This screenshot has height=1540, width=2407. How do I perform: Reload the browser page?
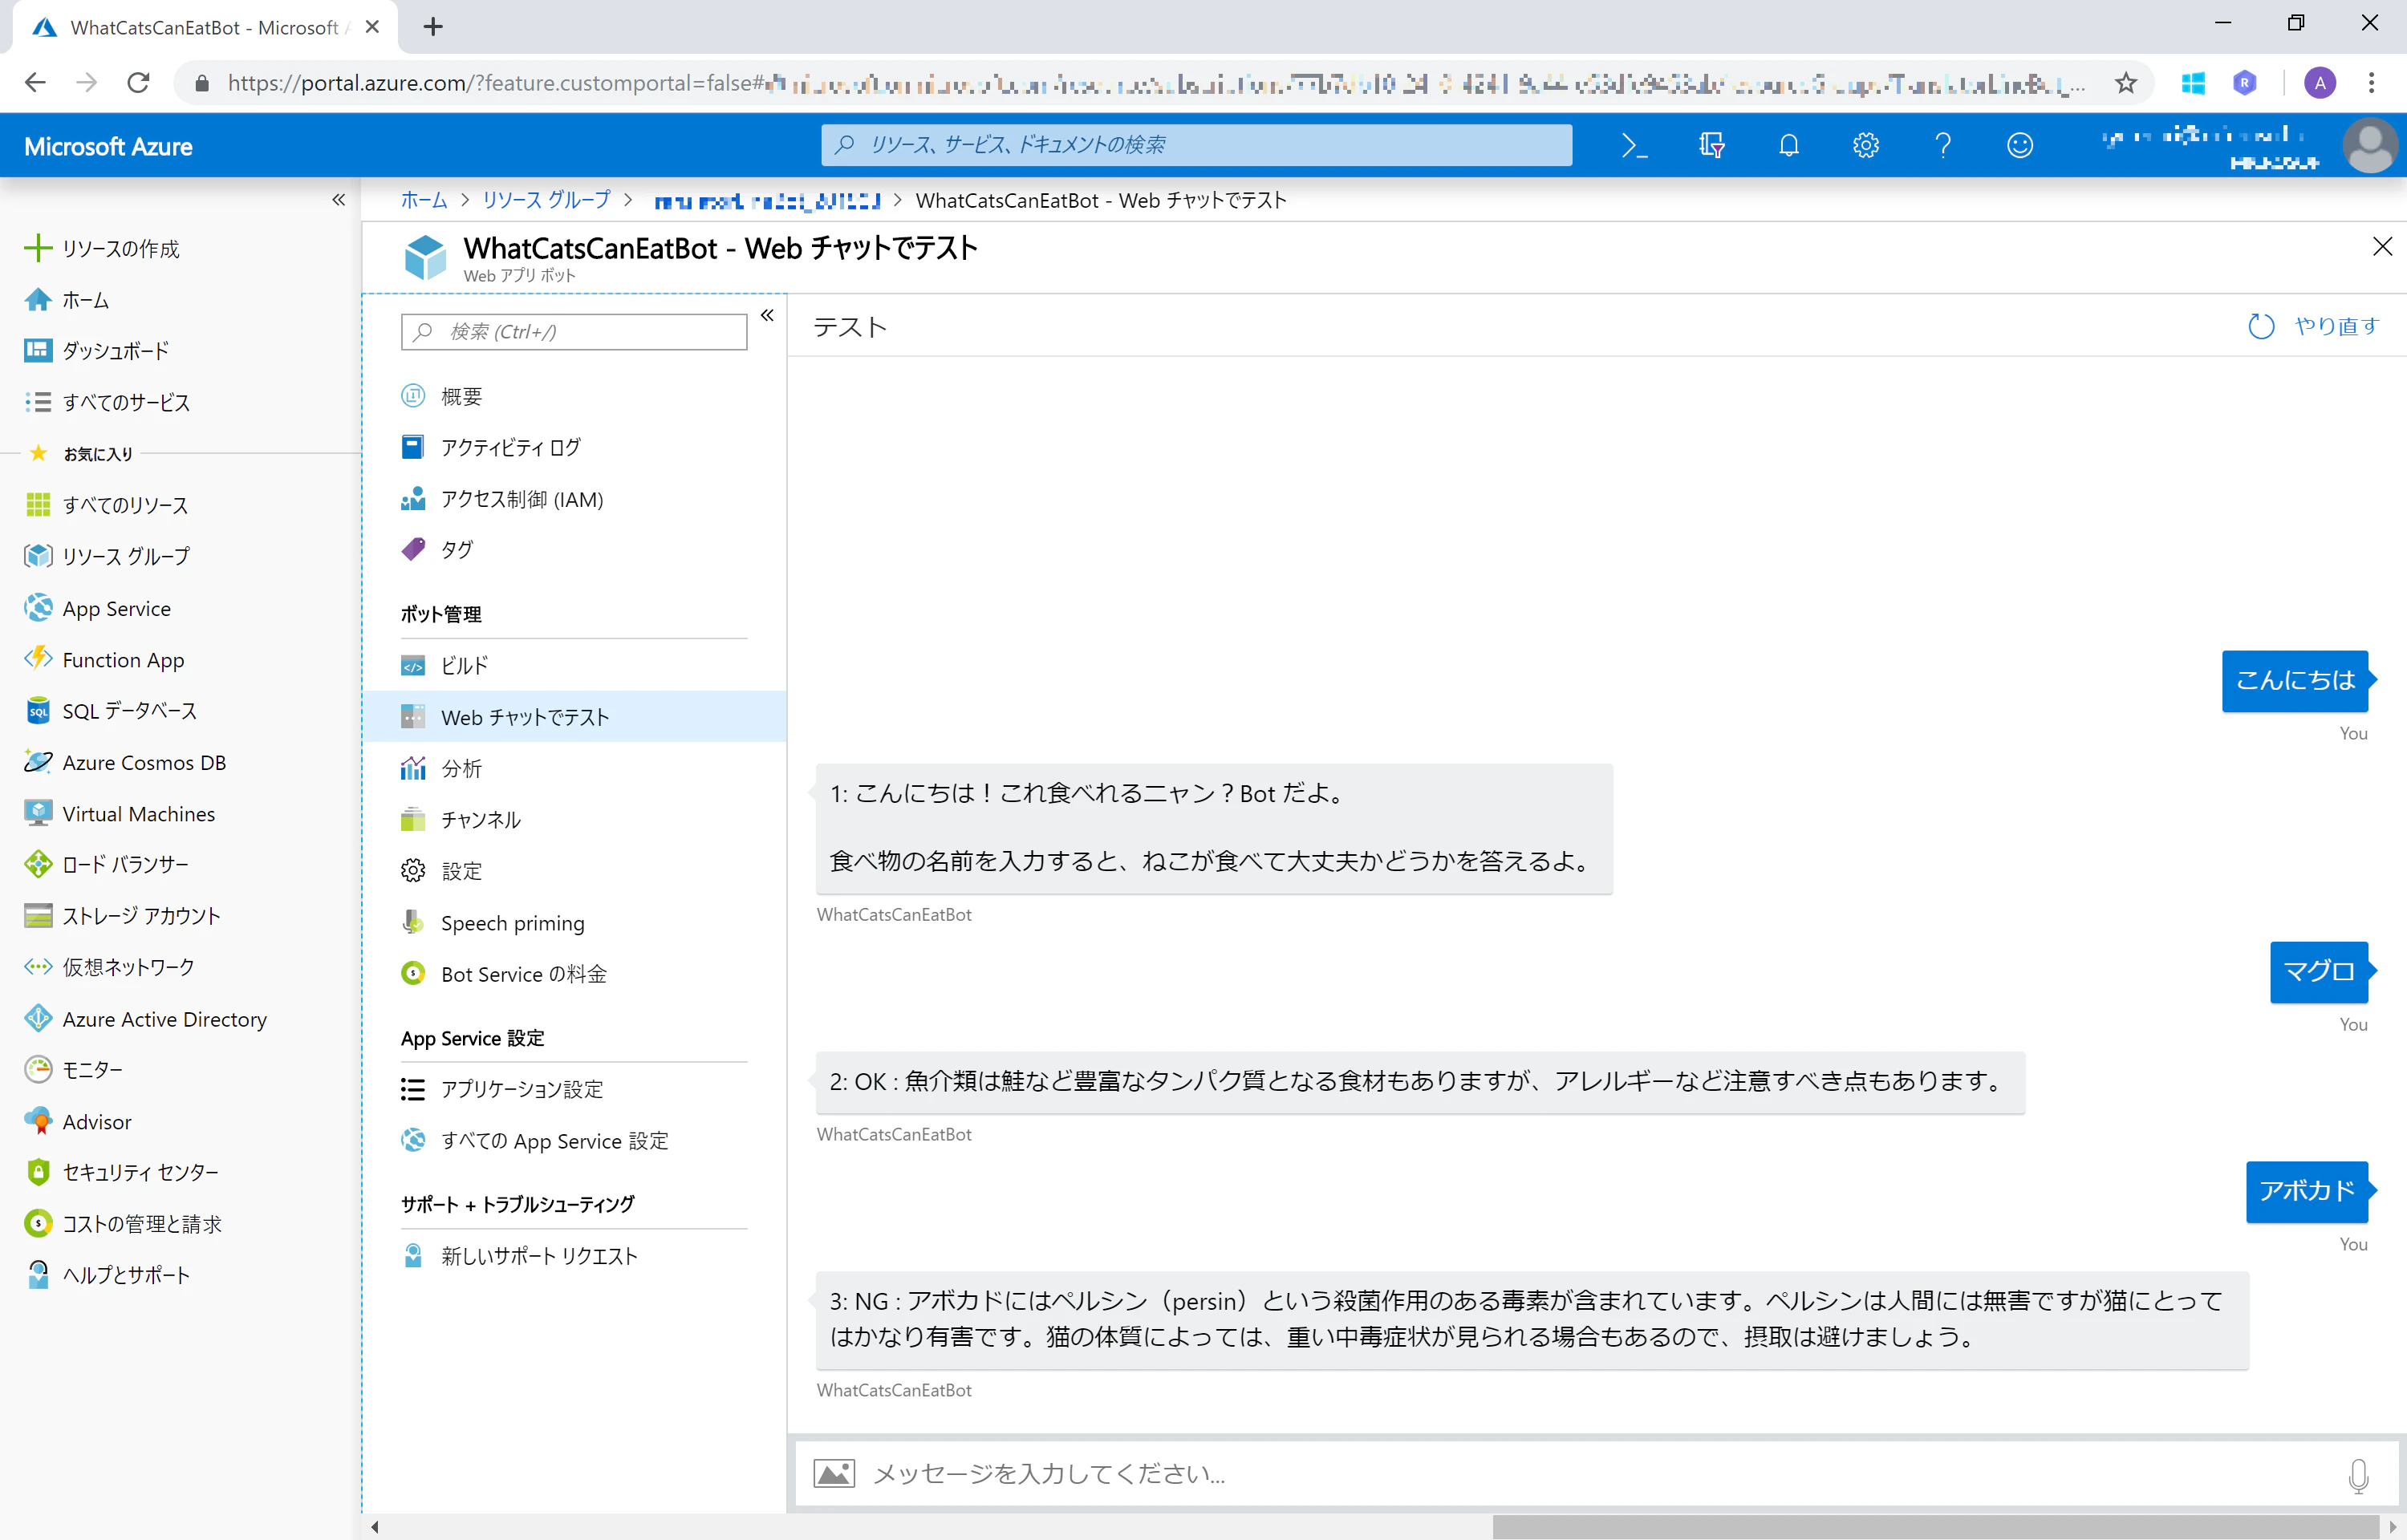(x=139, y=83)
